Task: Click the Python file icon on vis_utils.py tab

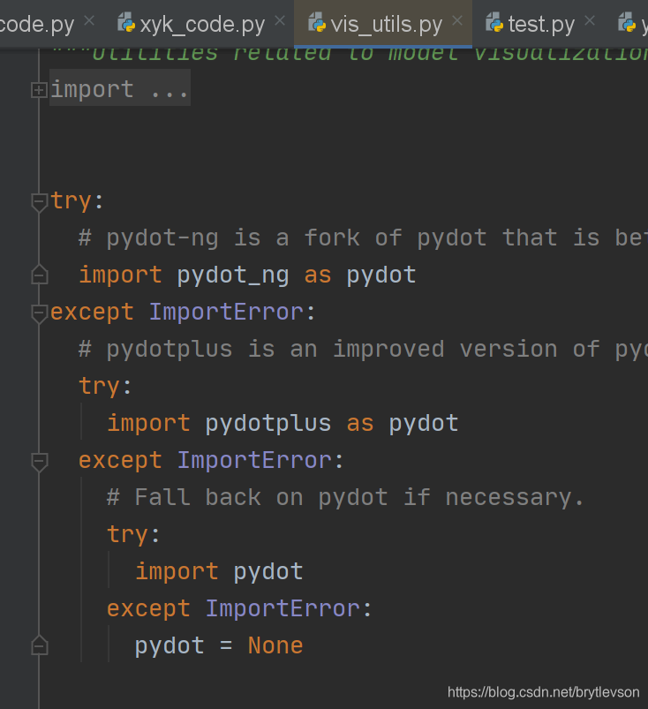Action: coord(317,23)
